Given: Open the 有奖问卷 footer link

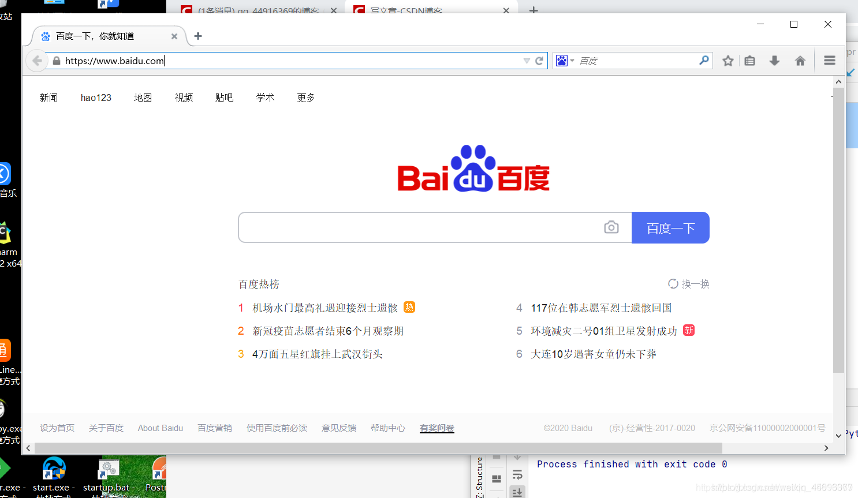Looking at the screenshot, I should (437, 428).
